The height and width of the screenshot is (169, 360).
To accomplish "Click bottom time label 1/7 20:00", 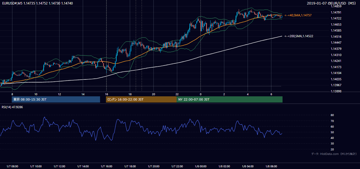I will point(154,166).
